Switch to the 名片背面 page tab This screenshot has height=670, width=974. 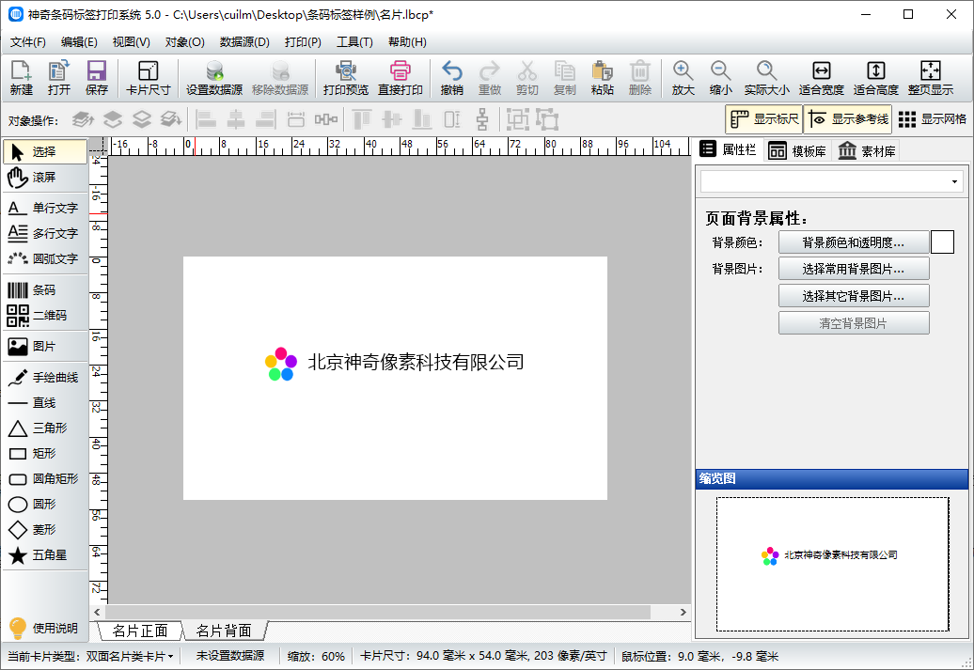(224, 631)
